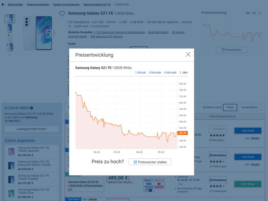The image size is (268, 201).
Task: Select the first product thumbnail image
Action: [x=10, y=19]
